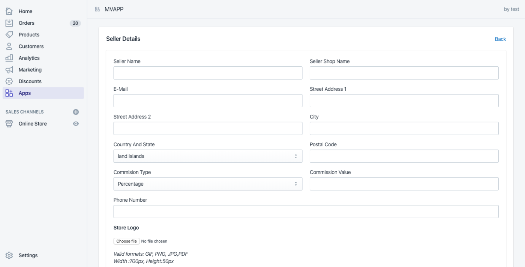Focus the City input field
Screen dimensions: 525x267
(x=404, y=128)
